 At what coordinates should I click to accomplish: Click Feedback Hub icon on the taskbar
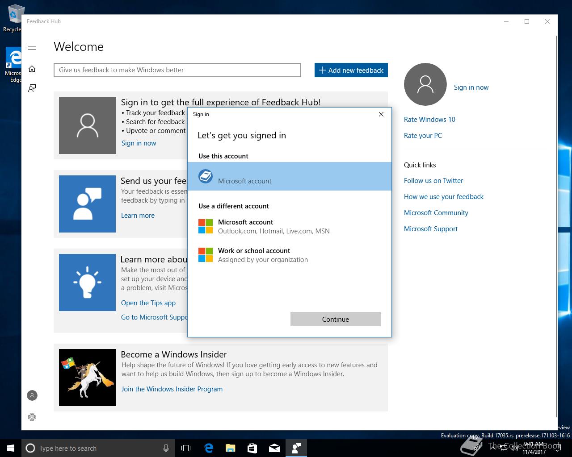coord(296,448)
